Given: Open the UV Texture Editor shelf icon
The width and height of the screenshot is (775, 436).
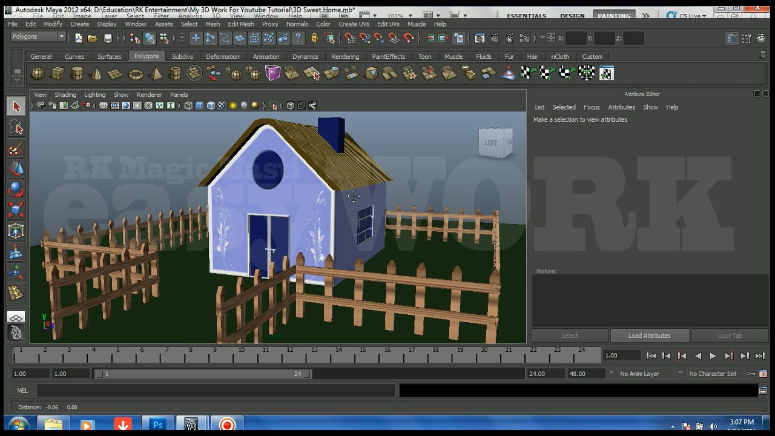Looking at the screenshot, I should point(606,73).
